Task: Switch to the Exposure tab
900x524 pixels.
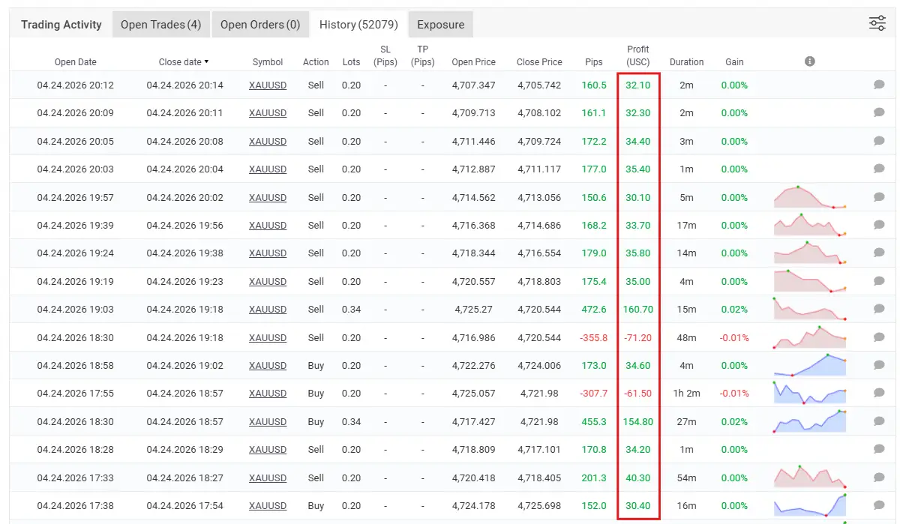Action: click(440, 25)
